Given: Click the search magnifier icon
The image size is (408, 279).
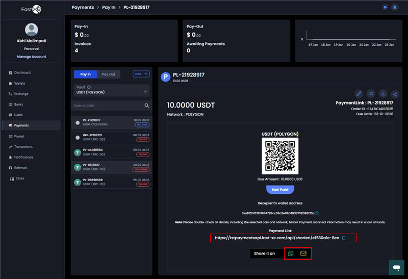Looking at the screenshot, I should [147, 106].
